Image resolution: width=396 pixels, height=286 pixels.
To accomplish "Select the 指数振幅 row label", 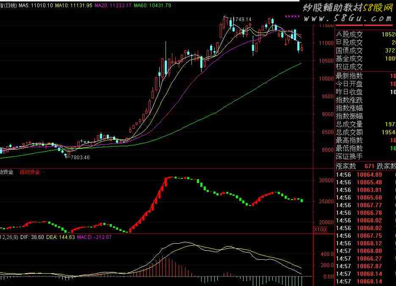I will (x=349, y=116).
